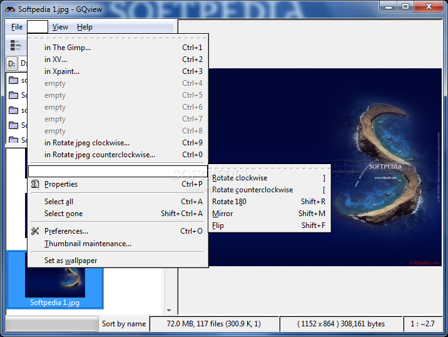Select 'in Rotate jpeg clockwise...' entry
The width and height of the screenshot is (448, 337).
coord(118,143)
